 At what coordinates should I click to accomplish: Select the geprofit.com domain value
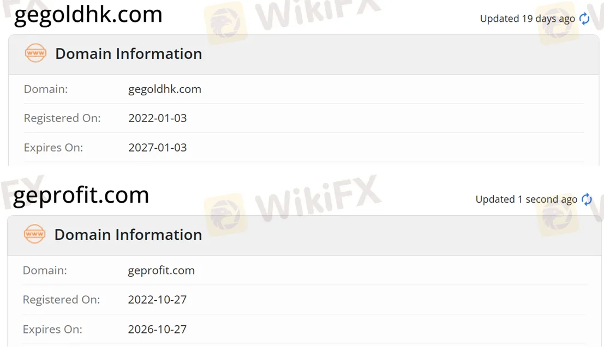[162, 270]
